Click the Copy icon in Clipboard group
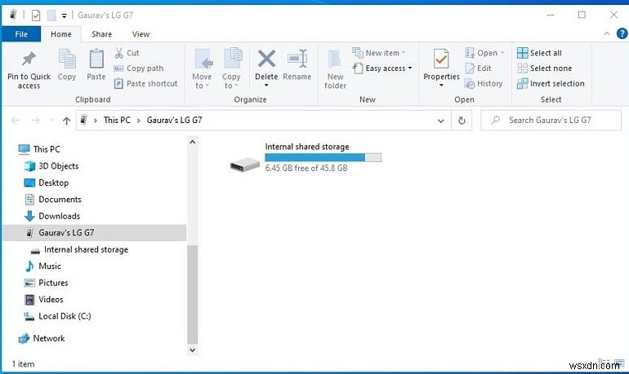Image resolution: width=629 pixels, height=374 pixels. [67, 59]
